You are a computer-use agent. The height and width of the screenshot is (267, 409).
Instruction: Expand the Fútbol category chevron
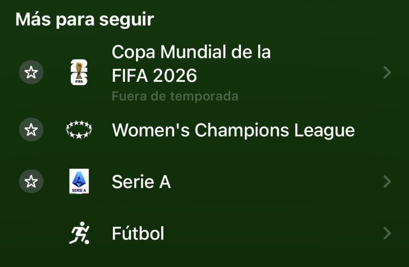coord(387,233)
